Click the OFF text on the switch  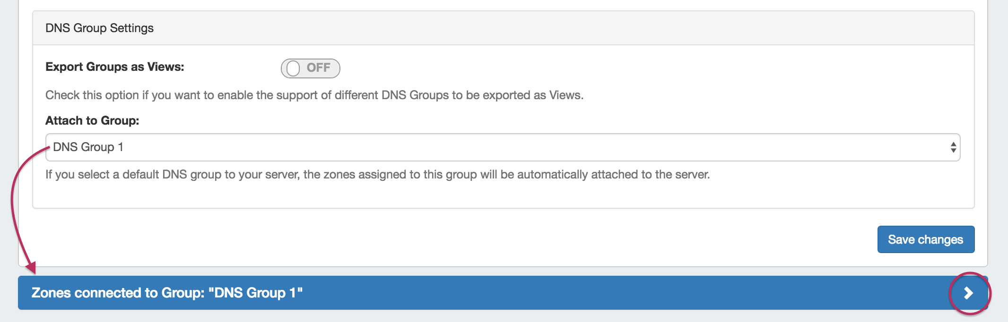click(x=318, y=68)
